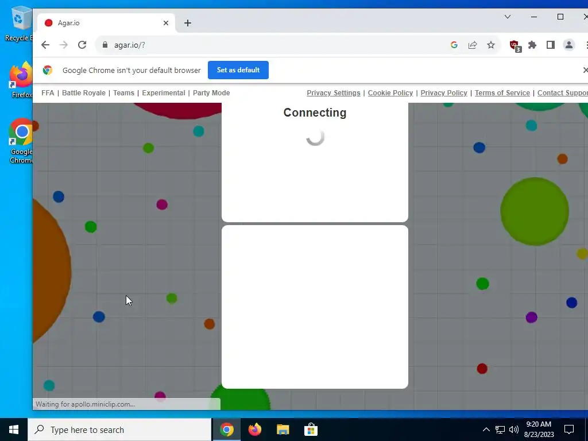
Task: Click the browser forward arrow
Action: point(64,45)
